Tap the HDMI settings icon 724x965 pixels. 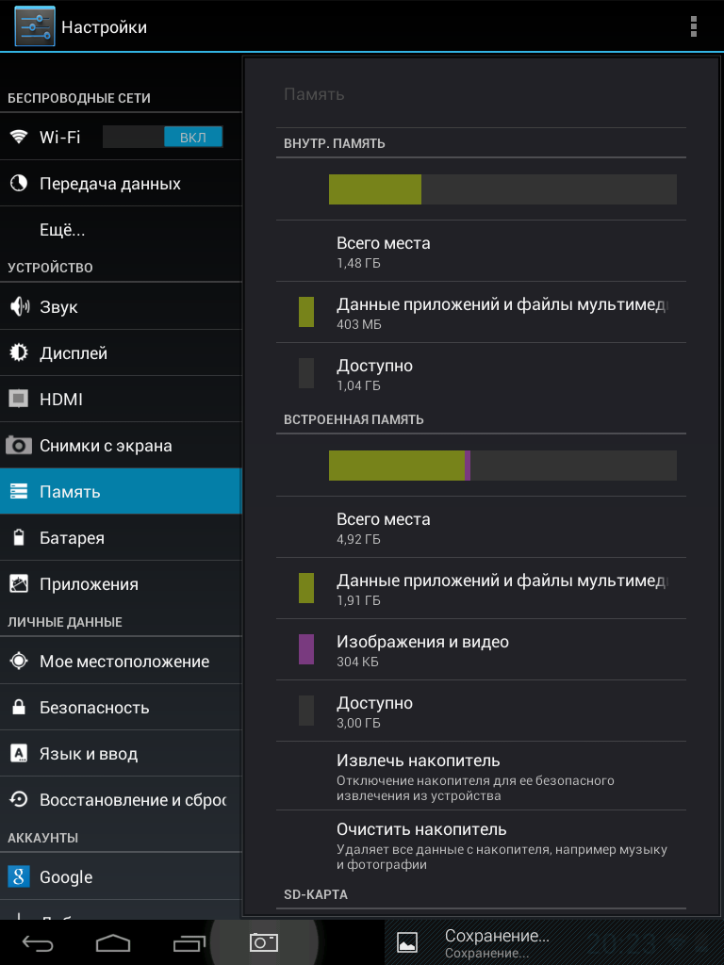(x=19, y=400)
